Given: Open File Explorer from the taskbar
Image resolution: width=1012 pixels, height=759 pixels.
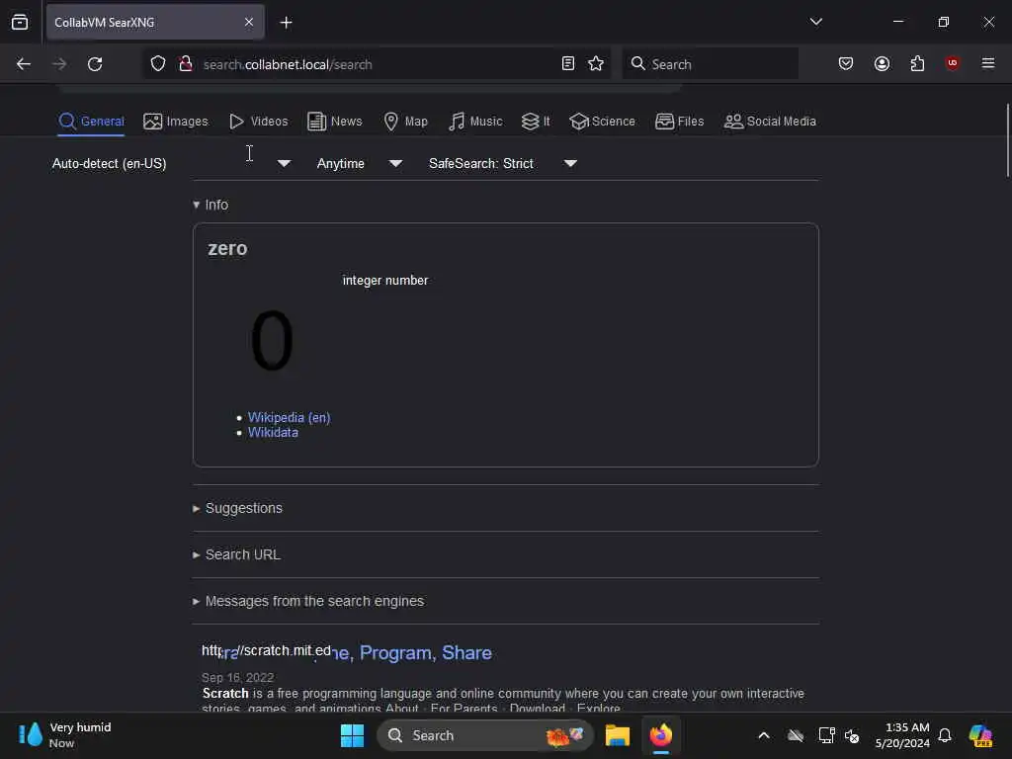Looking at the screenshot, I should click(x=617, y=735).
